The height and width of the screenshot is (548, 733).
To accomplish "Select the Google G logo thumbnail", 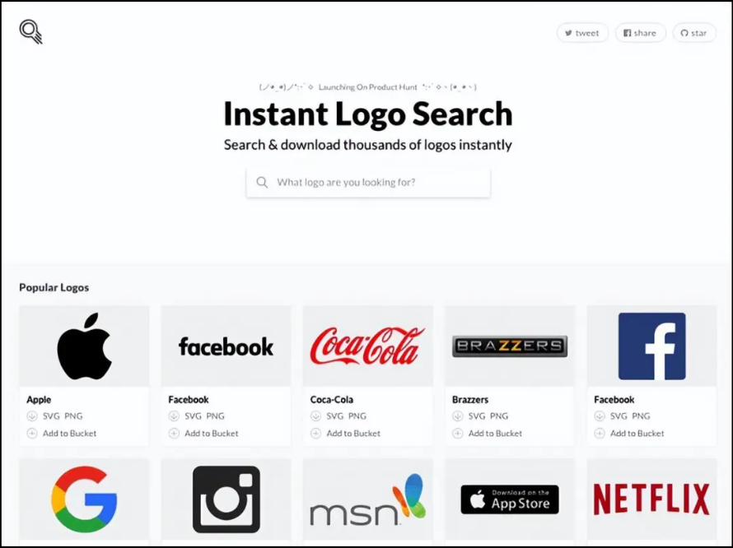I will pyautogui.click(x=84, y=499).
